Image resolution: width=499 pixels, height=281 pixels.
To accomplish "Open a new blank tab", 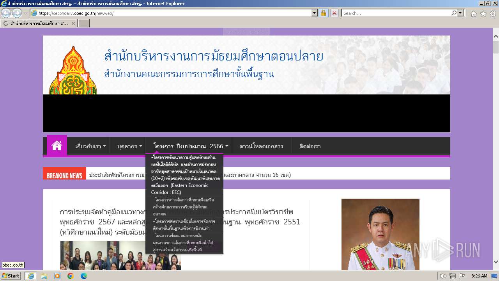I will pos(84,23).
